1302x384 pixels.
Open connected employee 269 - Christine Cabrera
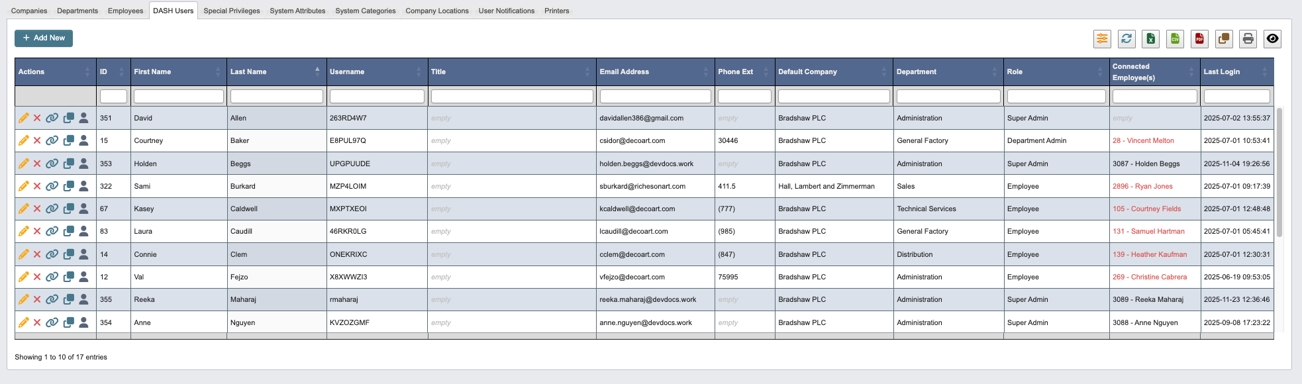[1150, 277]
